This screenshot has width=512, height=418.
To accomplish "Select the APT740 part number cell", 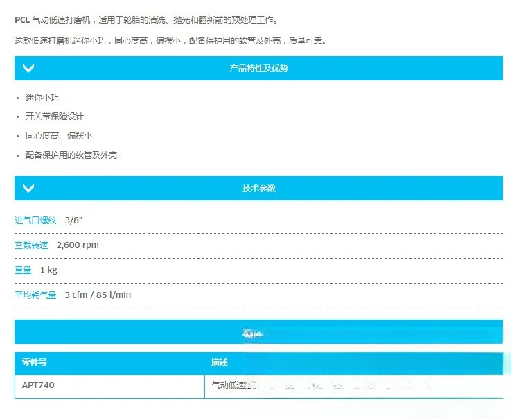I will coord(109,385).
